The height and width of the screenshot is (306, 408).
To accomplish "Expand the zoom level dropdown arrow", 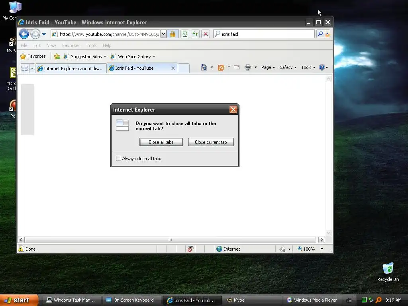I will click(x=322, y=249).
